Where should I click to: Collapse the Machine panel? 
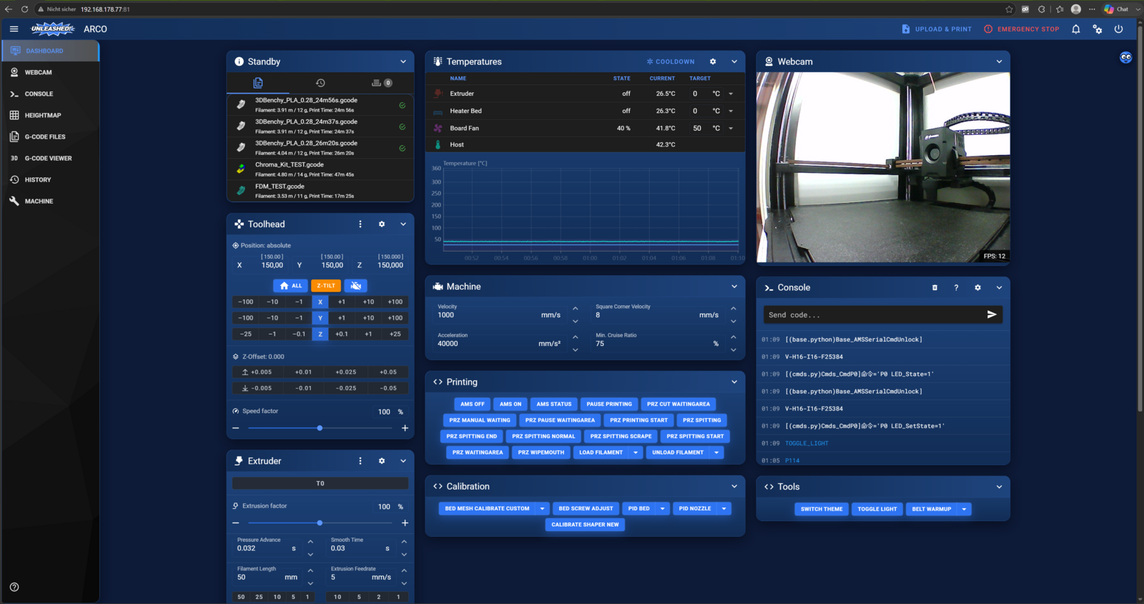734,287
